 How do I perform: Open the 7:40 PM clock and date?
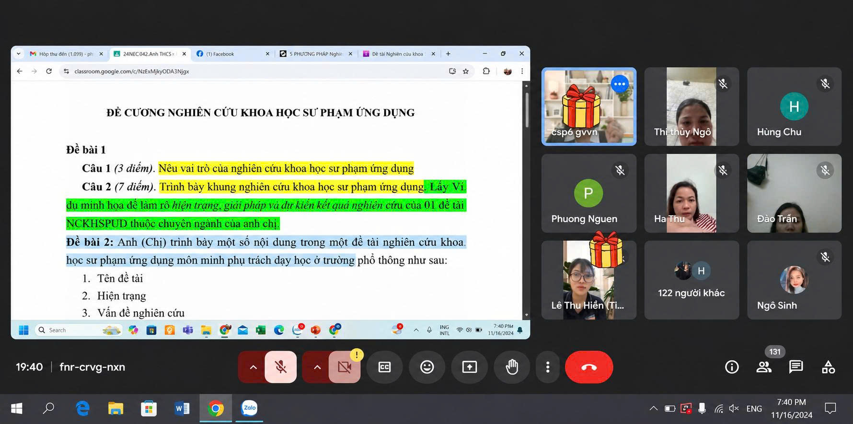pyautogui.click(x=791, y=409)
